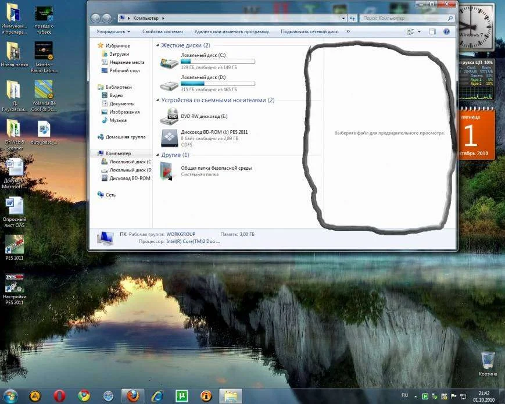This screenshot has width=505, height=404.
Task: Open Недавние места in navigation pane
Action: click(127, 63)
